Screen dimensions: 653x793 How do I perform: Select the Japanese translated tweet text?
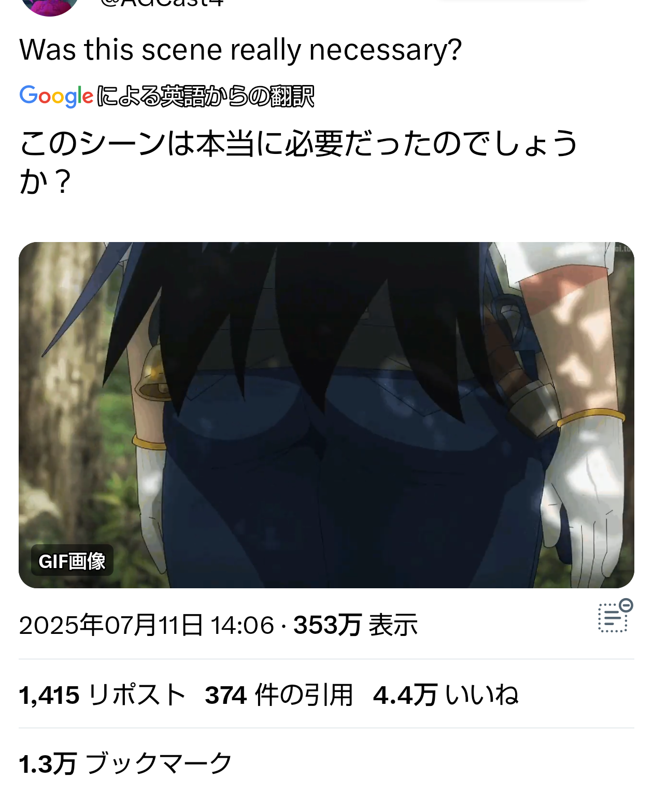point(299,162)
